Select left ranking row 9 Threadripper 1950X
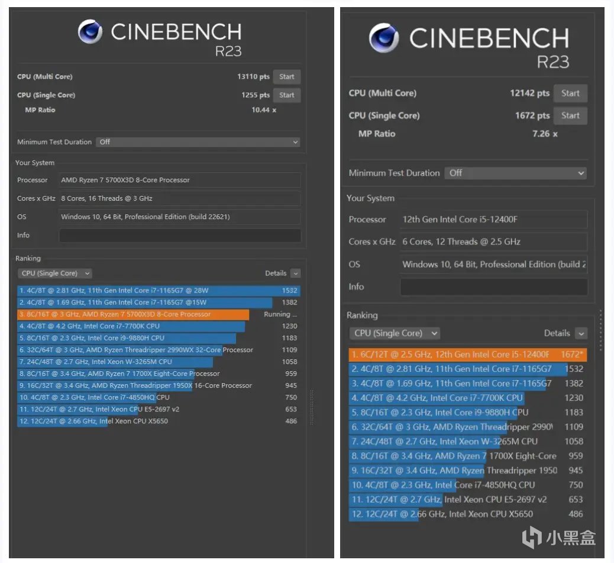Viewport: 614px width, 563px height. [x=159, y=385]
